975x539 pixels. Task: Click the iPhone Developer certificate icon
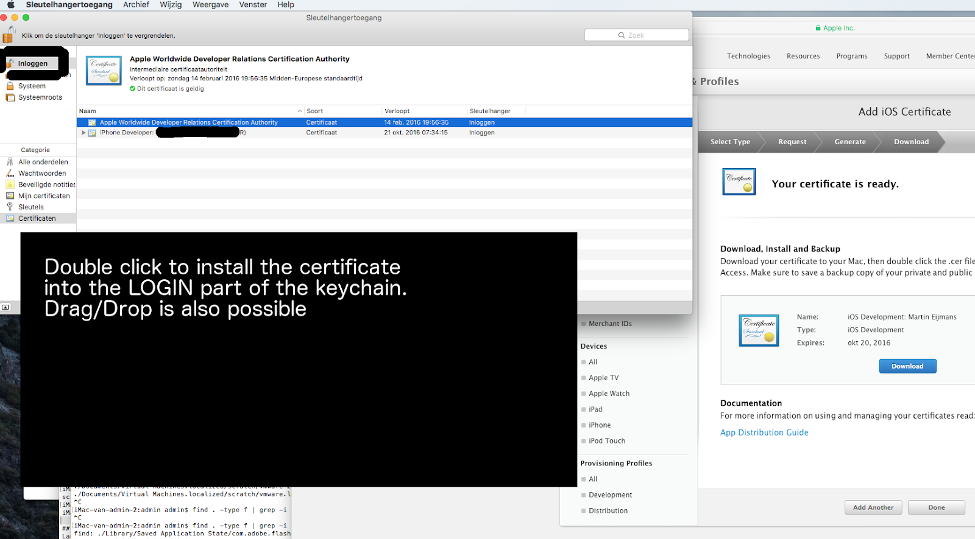coord(92,133)
